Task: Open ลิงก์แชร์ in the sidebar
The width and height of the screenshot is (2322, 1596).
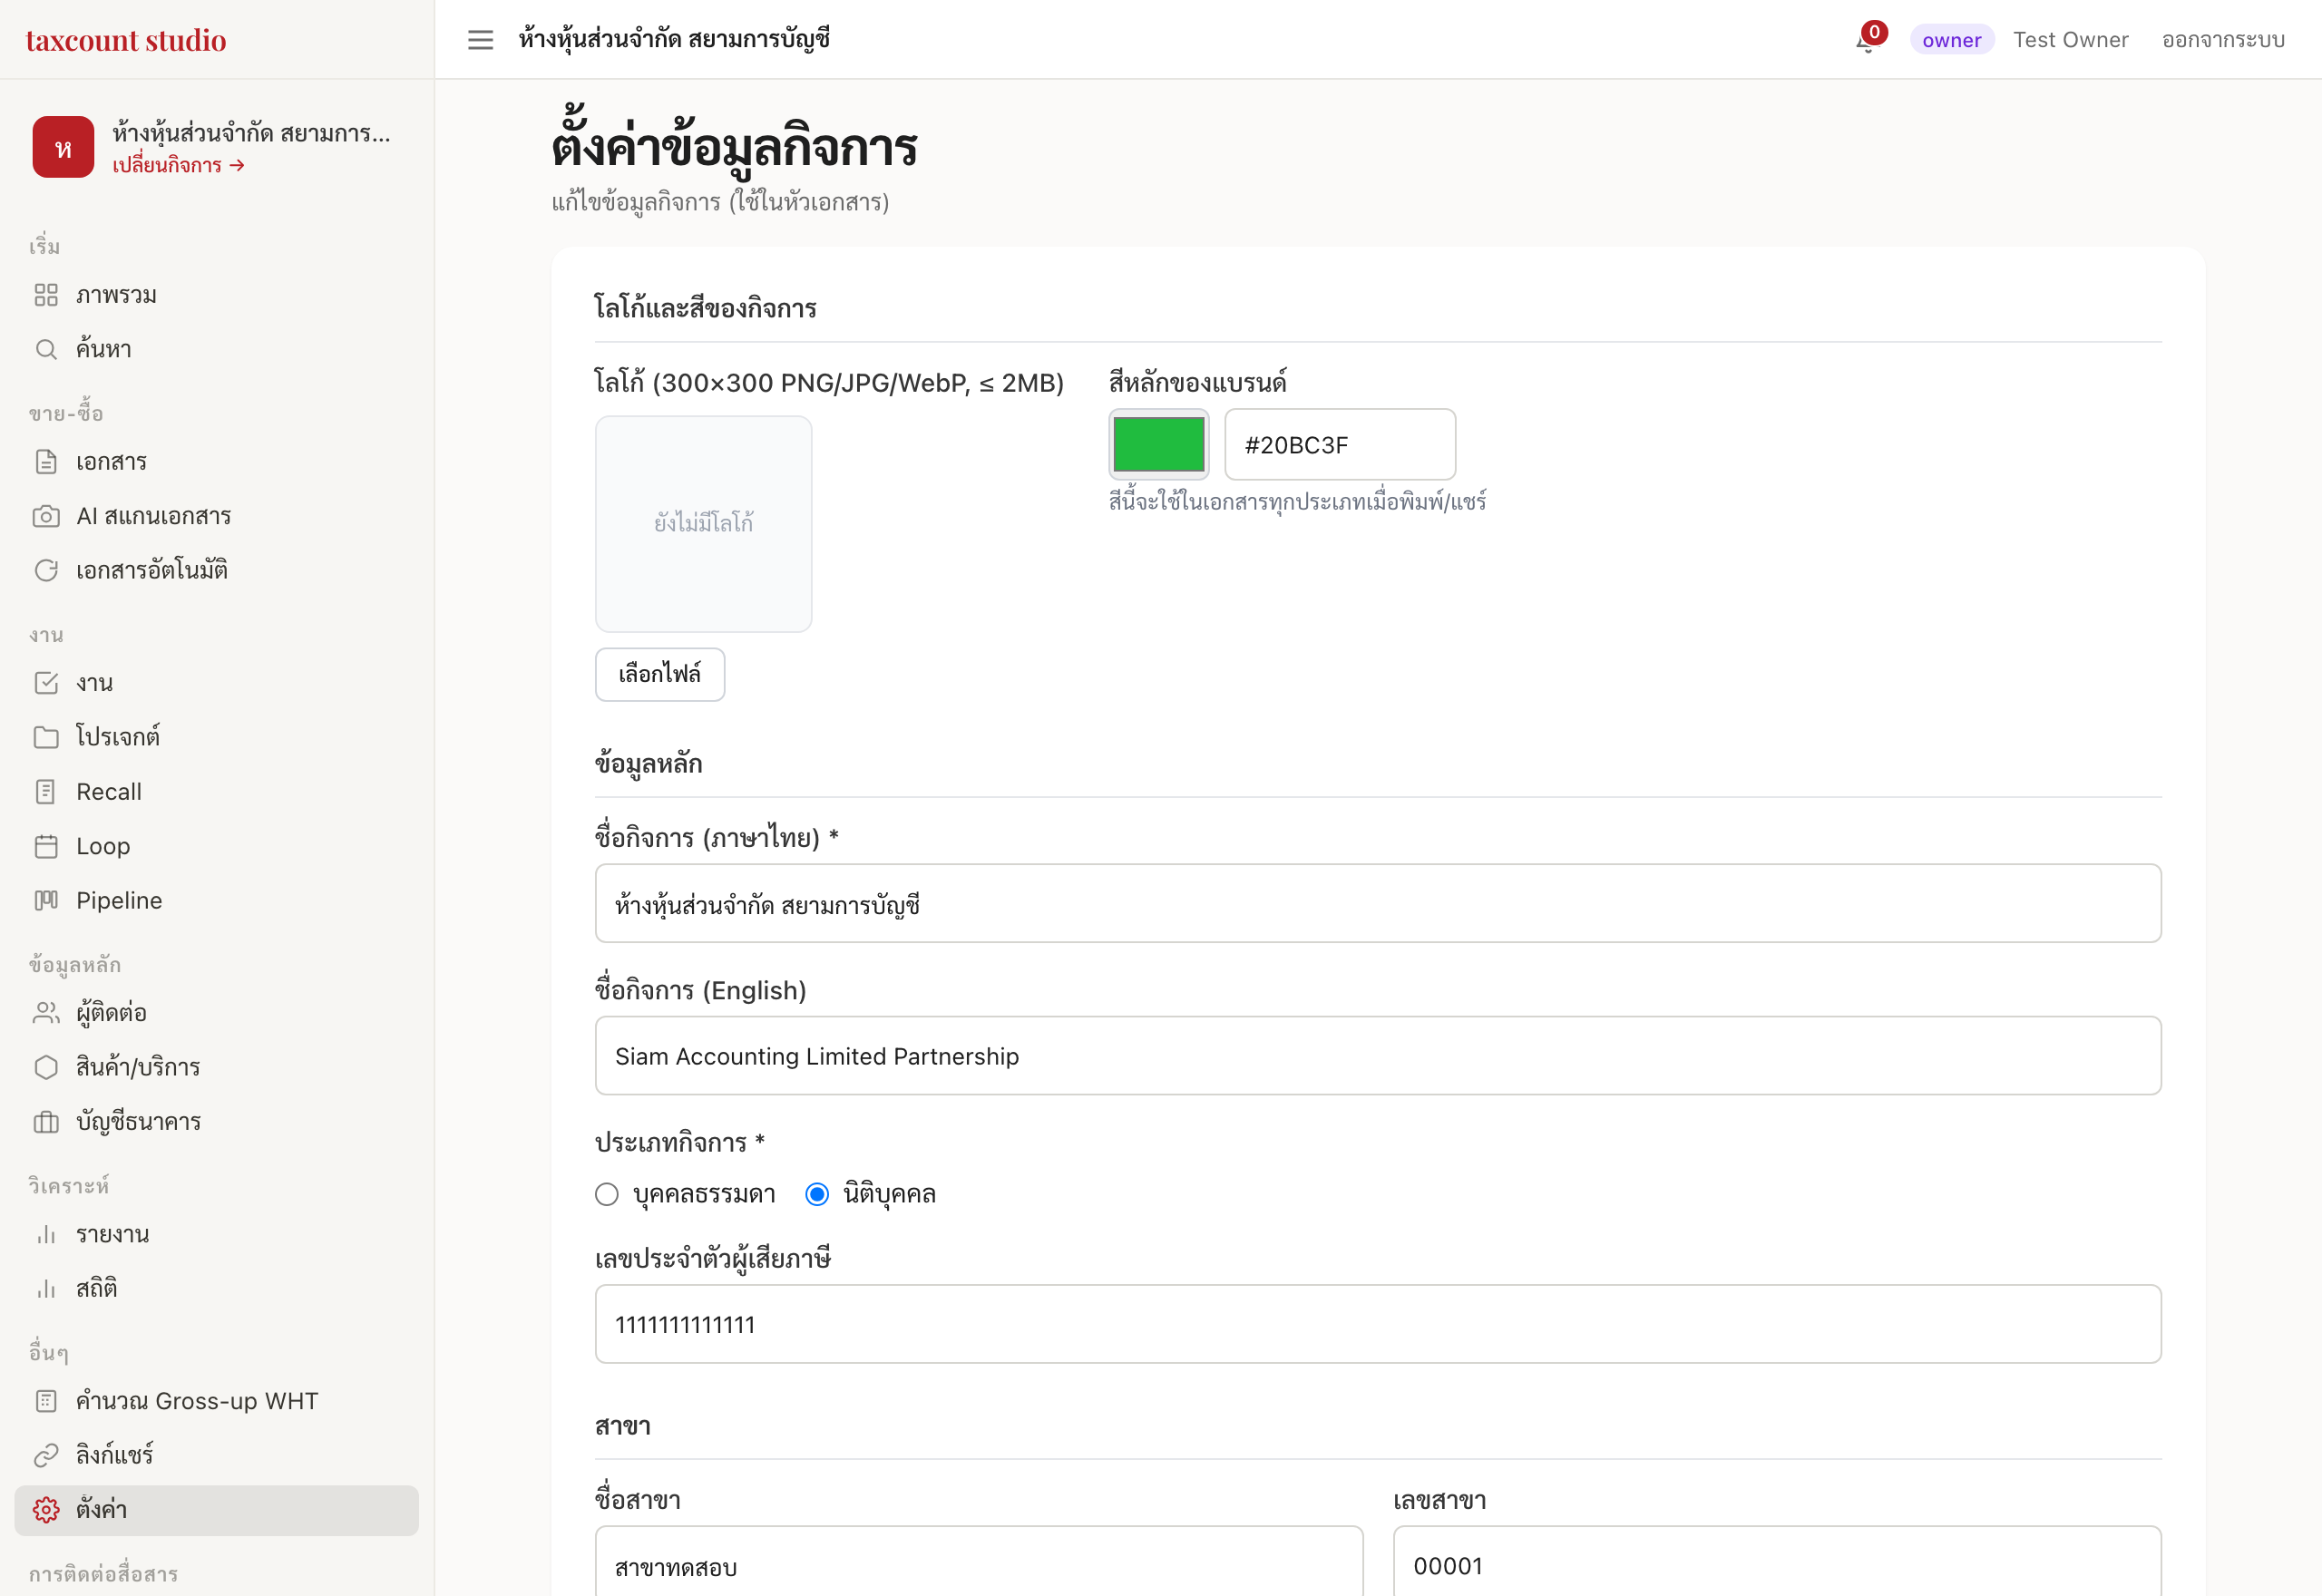Action: coord(216,1455)
